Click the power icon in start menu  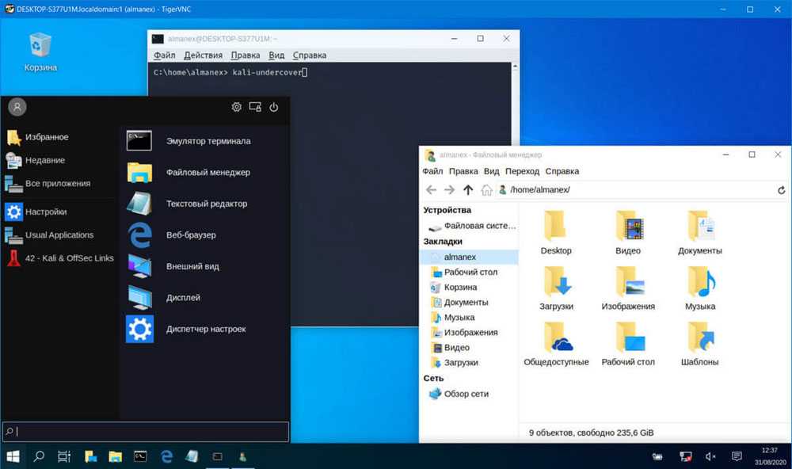tap(274, 107)
